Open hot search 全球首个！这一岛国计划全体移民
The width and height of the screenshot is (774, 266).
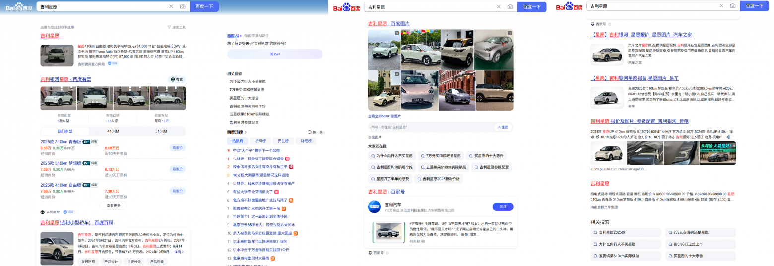[261, 216]
